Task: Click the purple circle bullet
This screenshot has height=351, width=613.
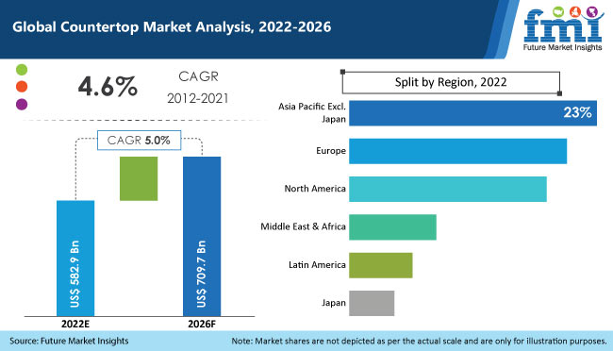Action: (22, 105)
